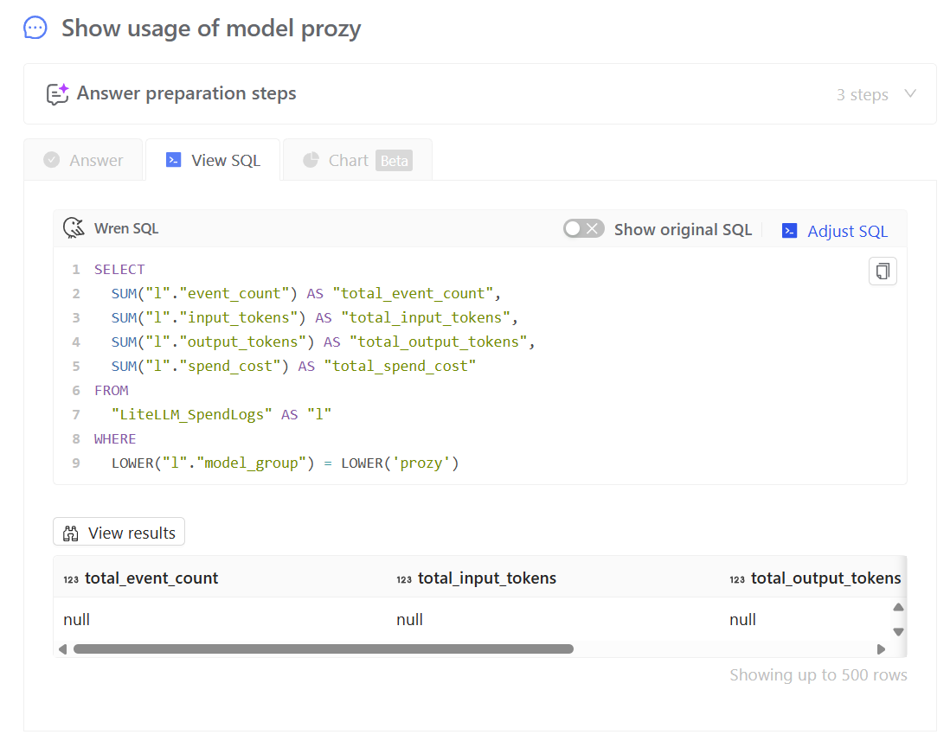Click the sparkle icon for Answer preparation steps
The width and height of the screenshot is (950, 741).
pos(57,93)
